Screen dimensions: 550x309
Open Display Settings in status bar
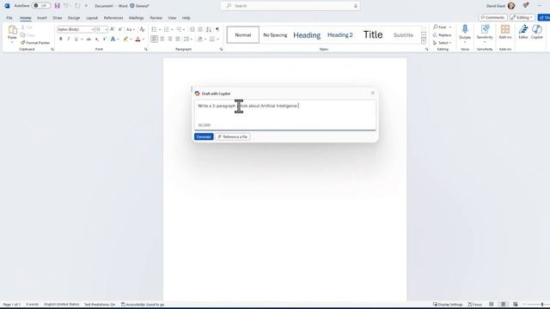(x=448, y=305)
